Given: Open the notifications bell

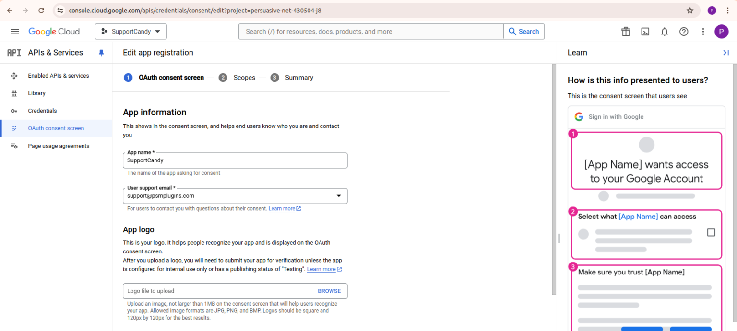Looking at the screenshot, I should [x=664, y=31].
